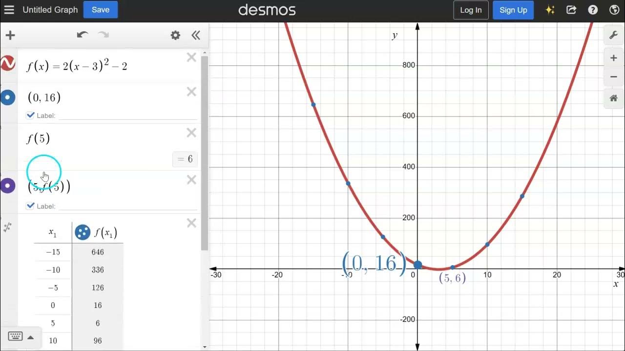
Task: Click the sparkle icon in the top bar
Action: (x=550, y=10)
